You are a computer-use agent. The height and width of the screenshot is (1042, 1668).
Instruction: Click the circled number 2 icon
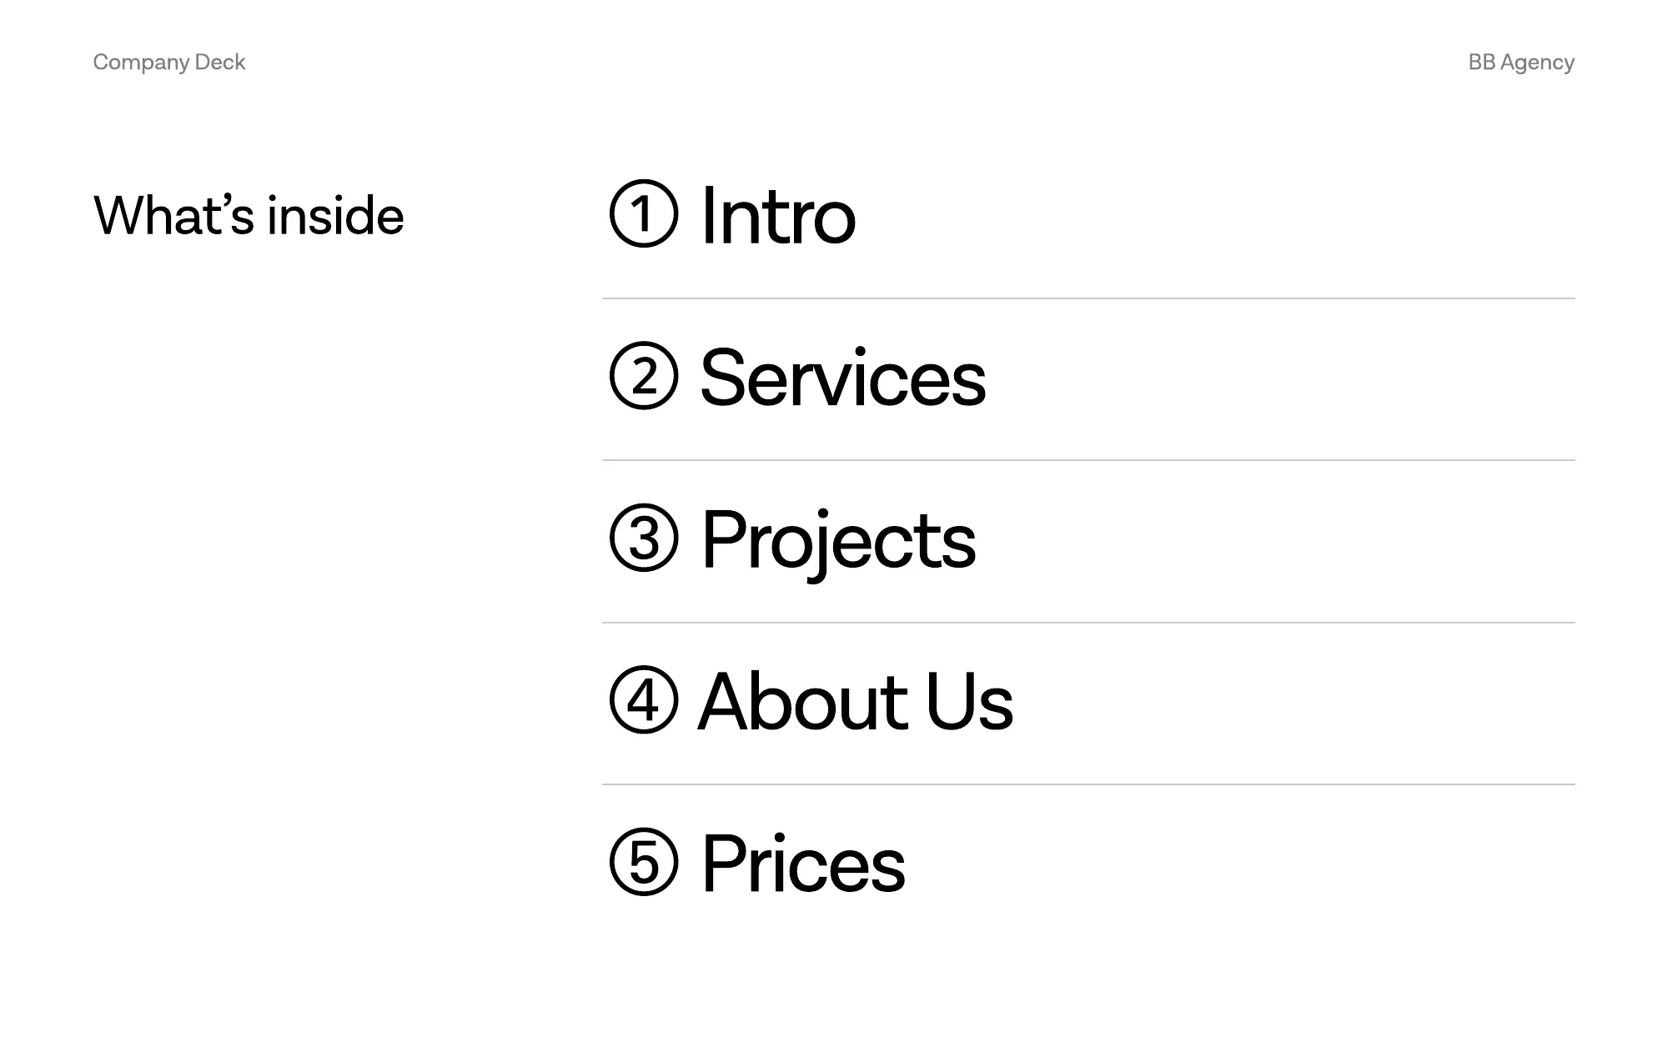pos(643,375)
